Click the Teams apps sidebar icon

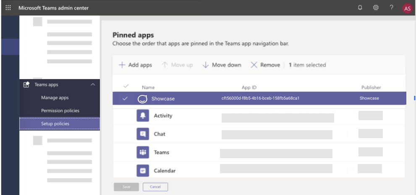tap(26, 85)
